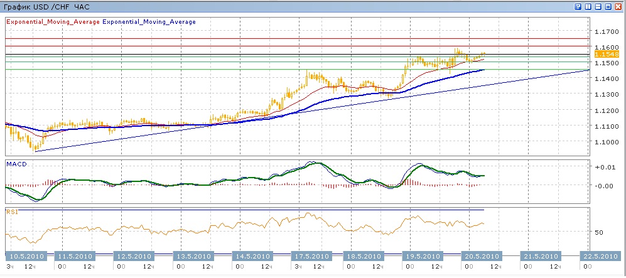Click the red Exponential_Moving_Average legend label
The height and width of the screenshot is (278, 626).
coord(53,21)
